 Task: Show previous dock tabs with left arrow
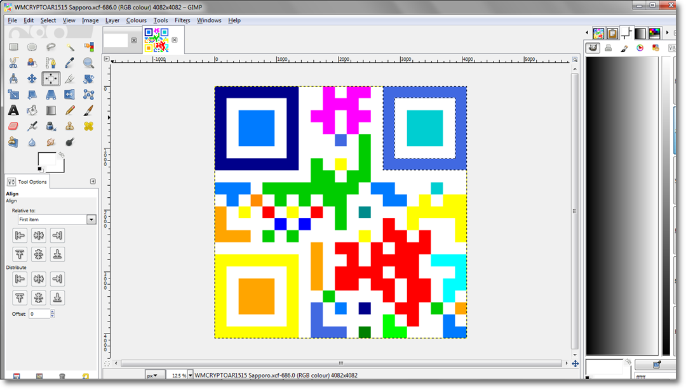587,33
